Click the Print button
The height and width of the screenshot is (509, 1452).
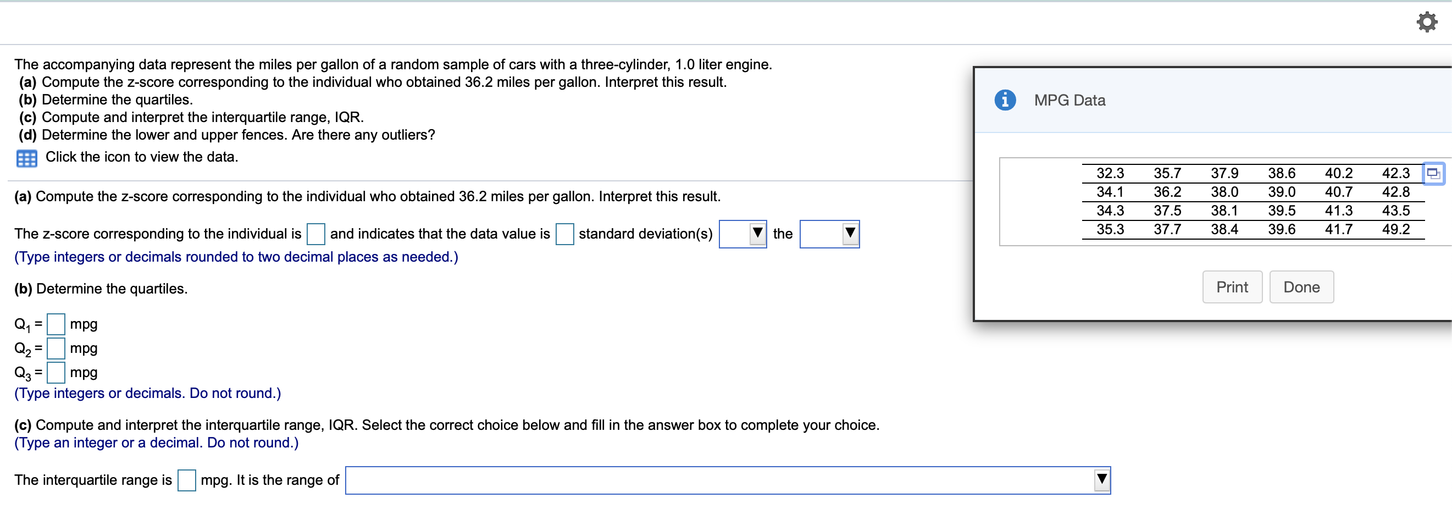click(1232, 287)
